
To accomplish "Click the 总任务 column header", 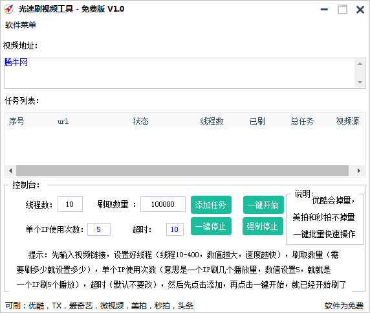I will pos(302,121).
